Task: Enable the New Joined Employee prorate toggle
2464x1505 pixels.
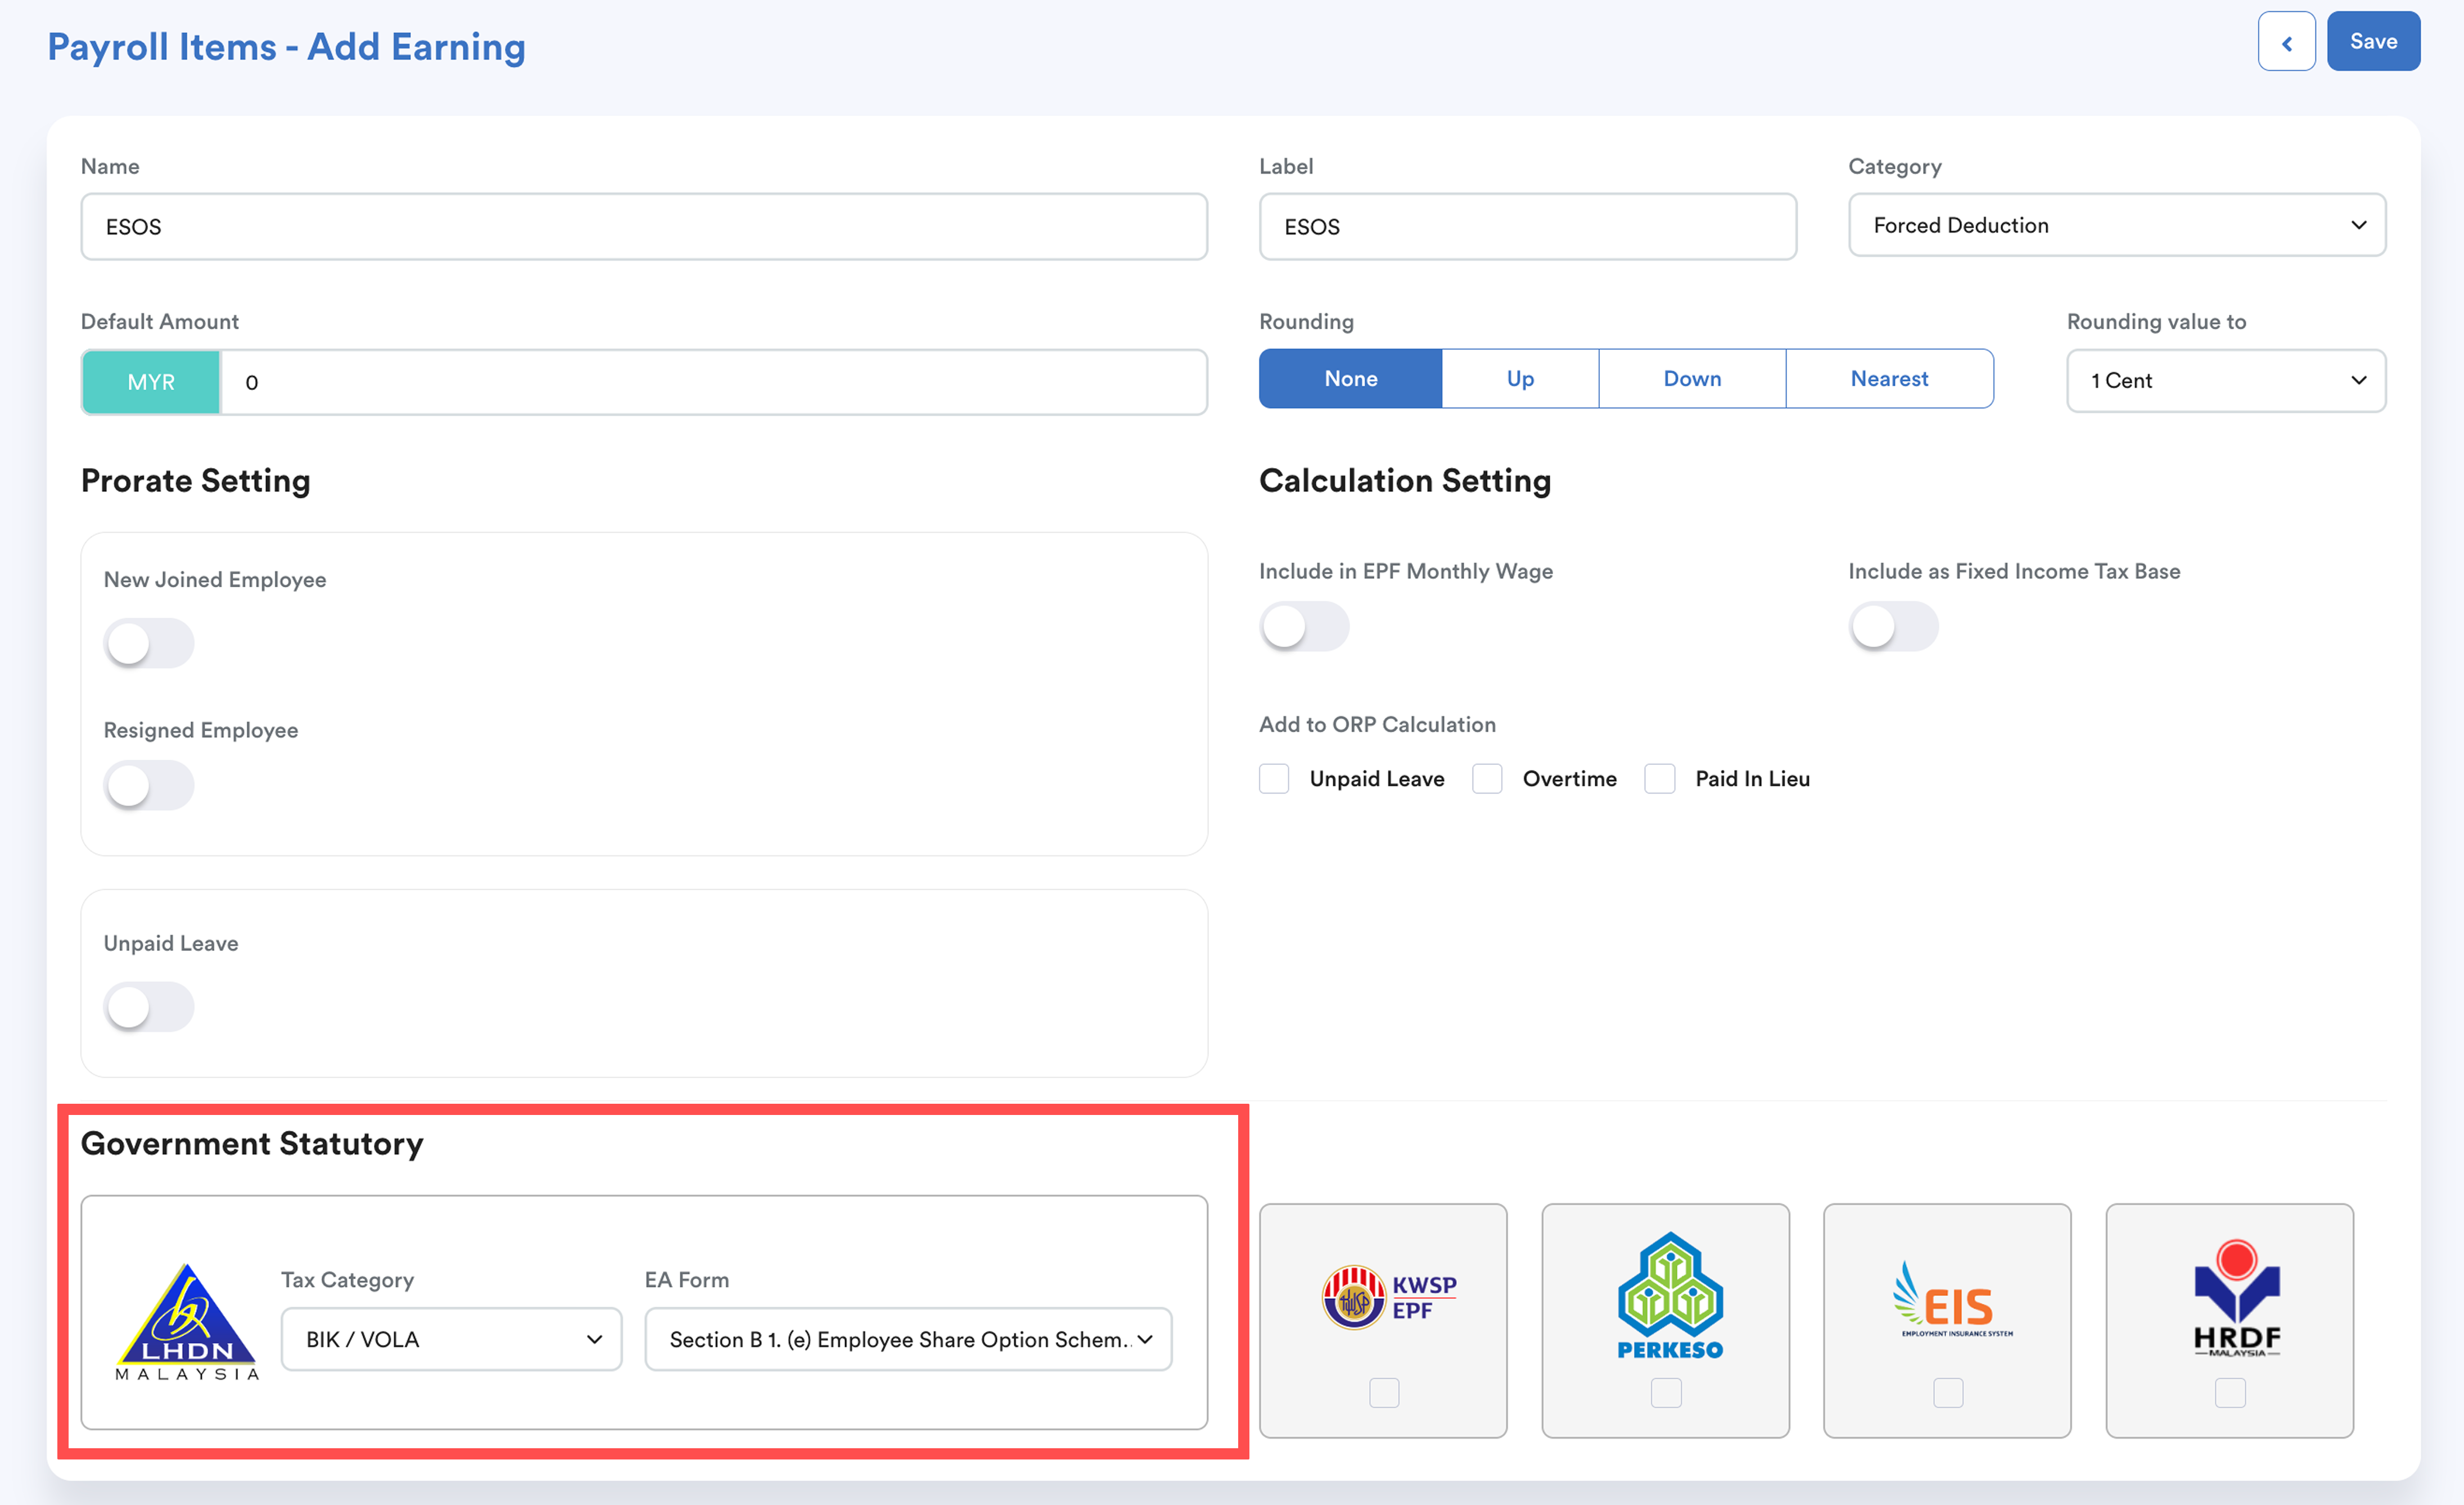Action: [148, 642]
